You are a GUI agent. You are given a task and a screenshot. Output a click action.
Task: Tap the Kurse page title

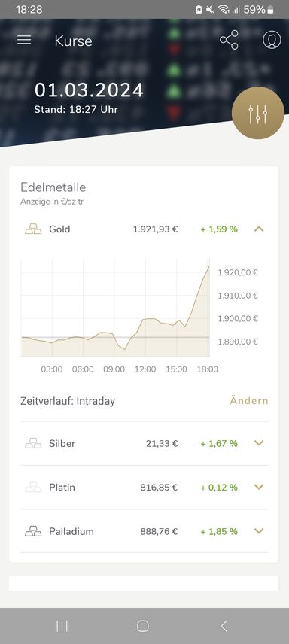tap(73, 41)
